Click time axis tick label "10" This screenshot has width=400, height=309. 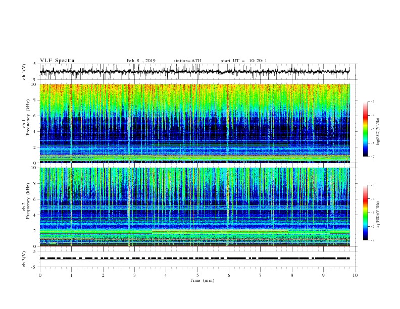click(355, 275)
